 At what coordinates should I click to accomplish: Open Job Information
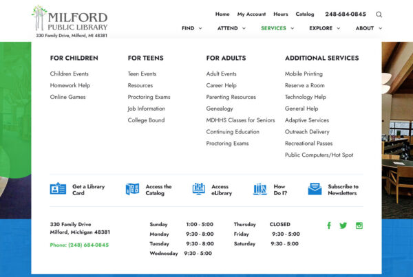pyautogui.click(x=147, y=109)
